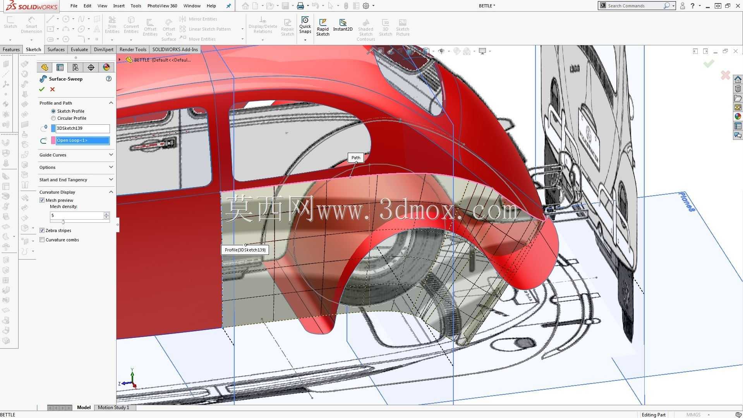Adjust the Mesh density slider

click(x=63, y=222)
